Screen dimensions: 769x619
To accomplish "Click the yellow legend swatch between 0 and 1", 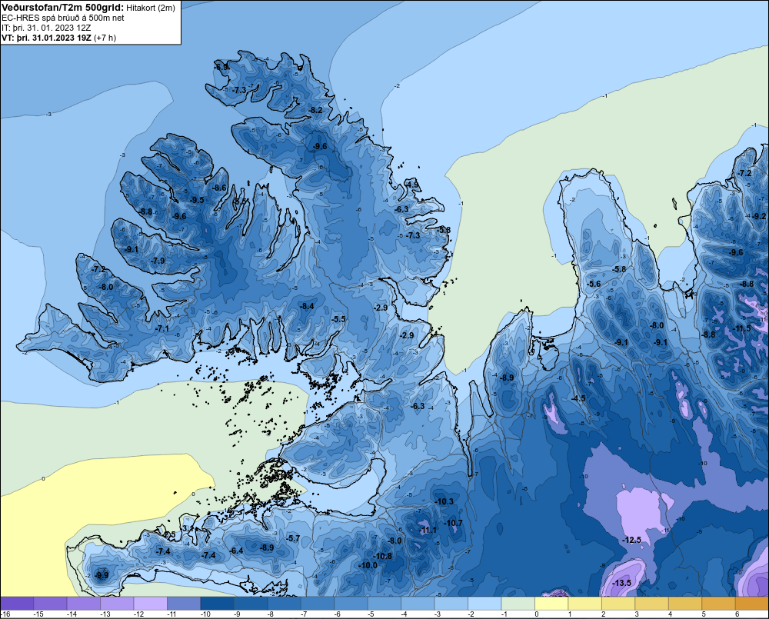I will point(551,604).
